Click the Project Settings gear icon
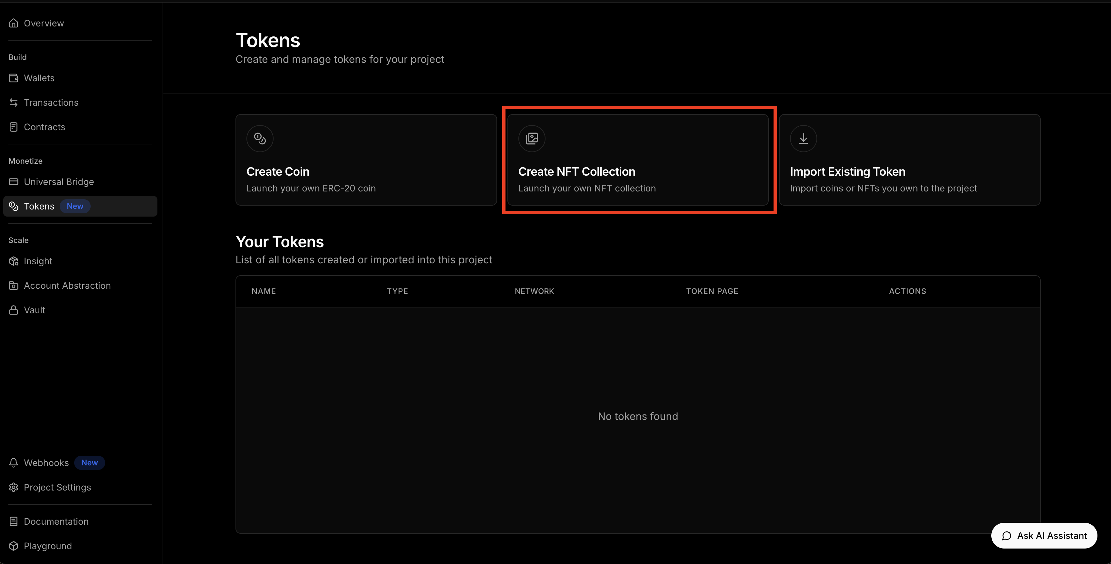 (x=13, y=487)
